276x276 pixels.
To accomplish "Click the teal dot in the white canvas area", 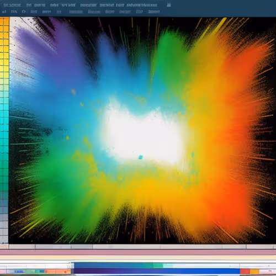I will [x=141, y=157].
